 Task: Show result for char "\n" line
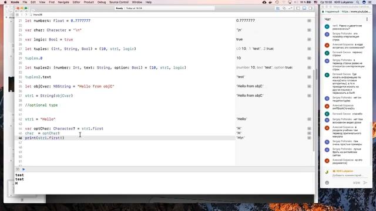310,30
